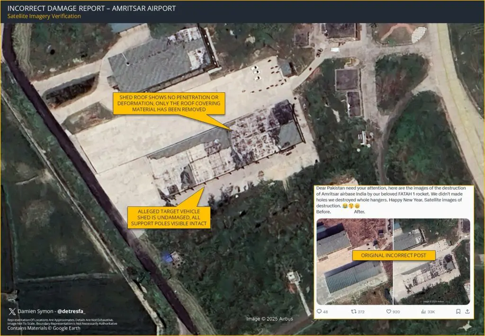
Task: Click the Incorrect Damage Report title text
Action: (91, 8)
